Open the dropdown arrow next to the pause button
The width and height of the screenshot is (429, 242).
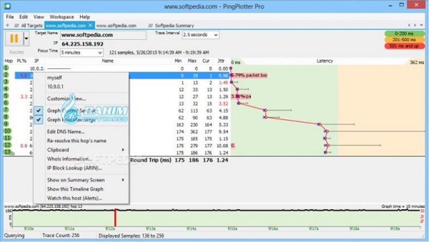26,39
